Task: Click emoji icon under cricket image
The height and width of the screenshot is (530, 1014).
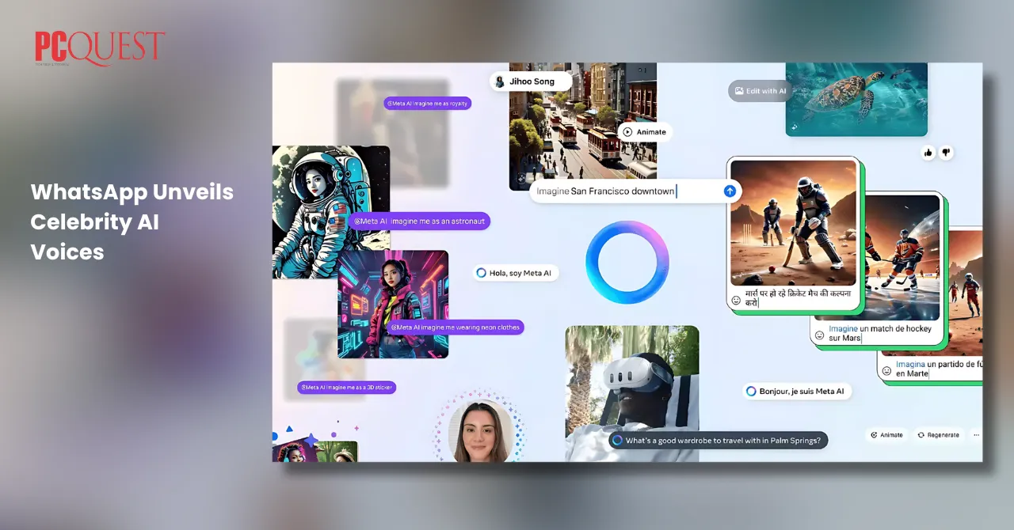Action: [x=736, y=301]
